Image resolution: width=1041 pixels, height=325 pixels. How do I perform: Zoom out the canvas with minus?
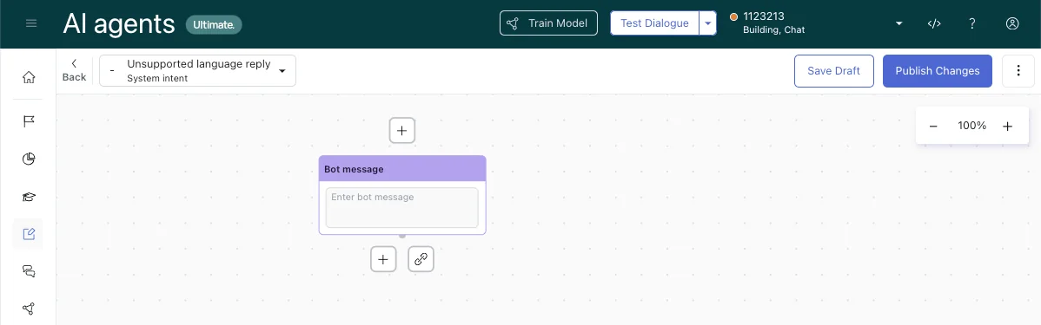point(932,126)
